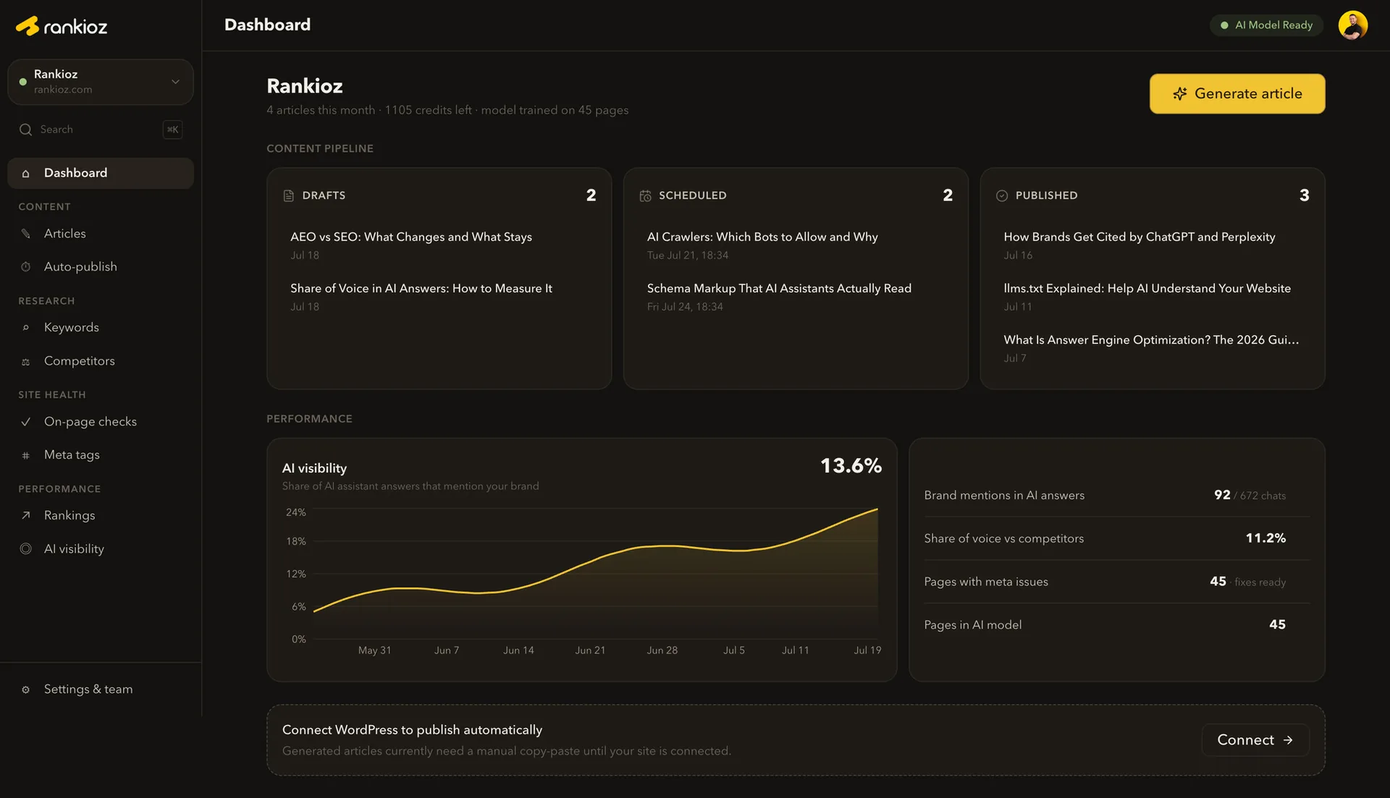Click the On-page checks checkmark icon
This screenshot has height=798, width=1390.
point(26,422)
